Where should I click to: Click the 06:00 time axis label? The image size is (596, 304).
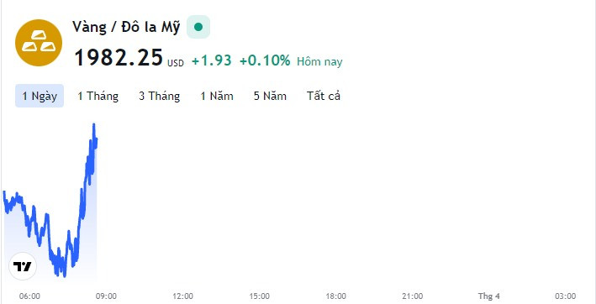29,296
